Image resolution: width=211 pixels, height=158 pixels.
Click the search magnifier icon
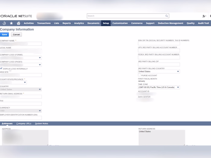click(x=167, y=16)
